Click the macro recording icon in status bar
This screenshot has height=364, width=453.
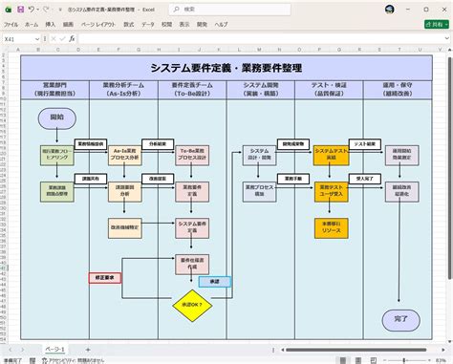(32, 360)
